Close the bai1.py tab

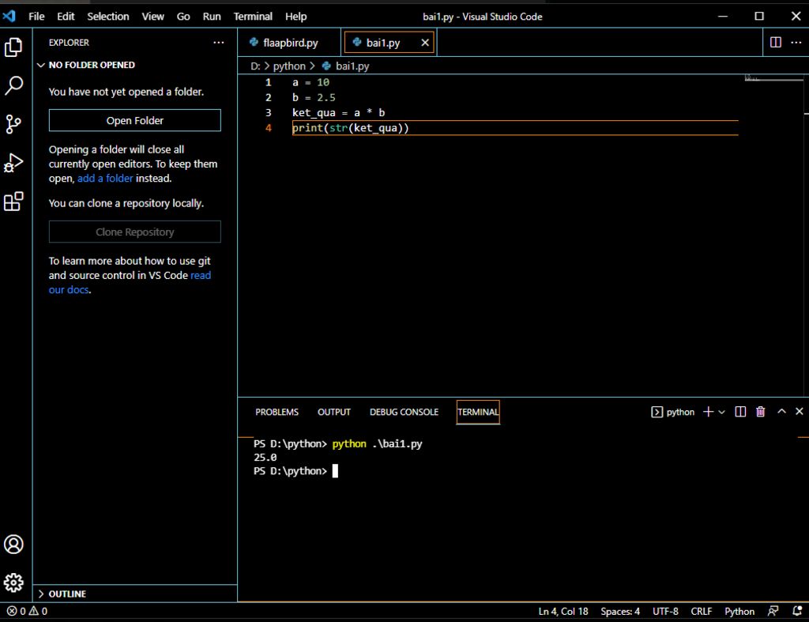425,43
